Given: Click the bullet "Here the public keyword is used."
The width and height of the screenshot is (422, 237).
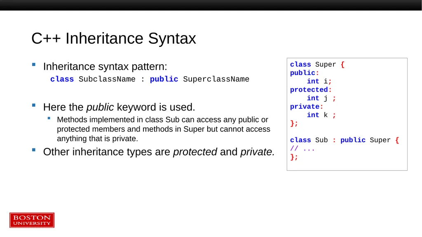Looking at the screenshot, I should point(119,107).
